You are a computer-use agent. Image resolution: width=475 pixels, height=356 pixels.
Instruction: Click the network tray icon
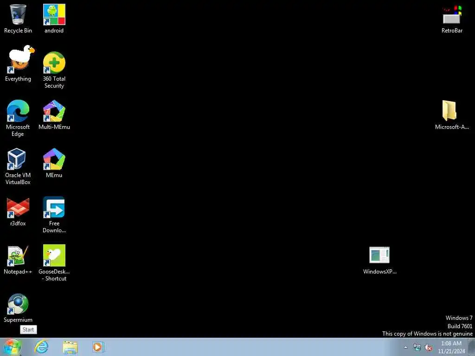(x=417, y=348)
